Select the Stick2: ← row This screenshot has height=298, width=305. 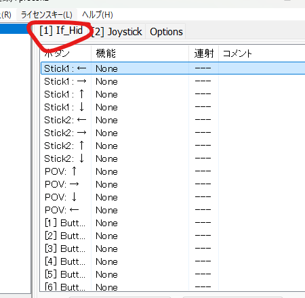click(173, 120)
